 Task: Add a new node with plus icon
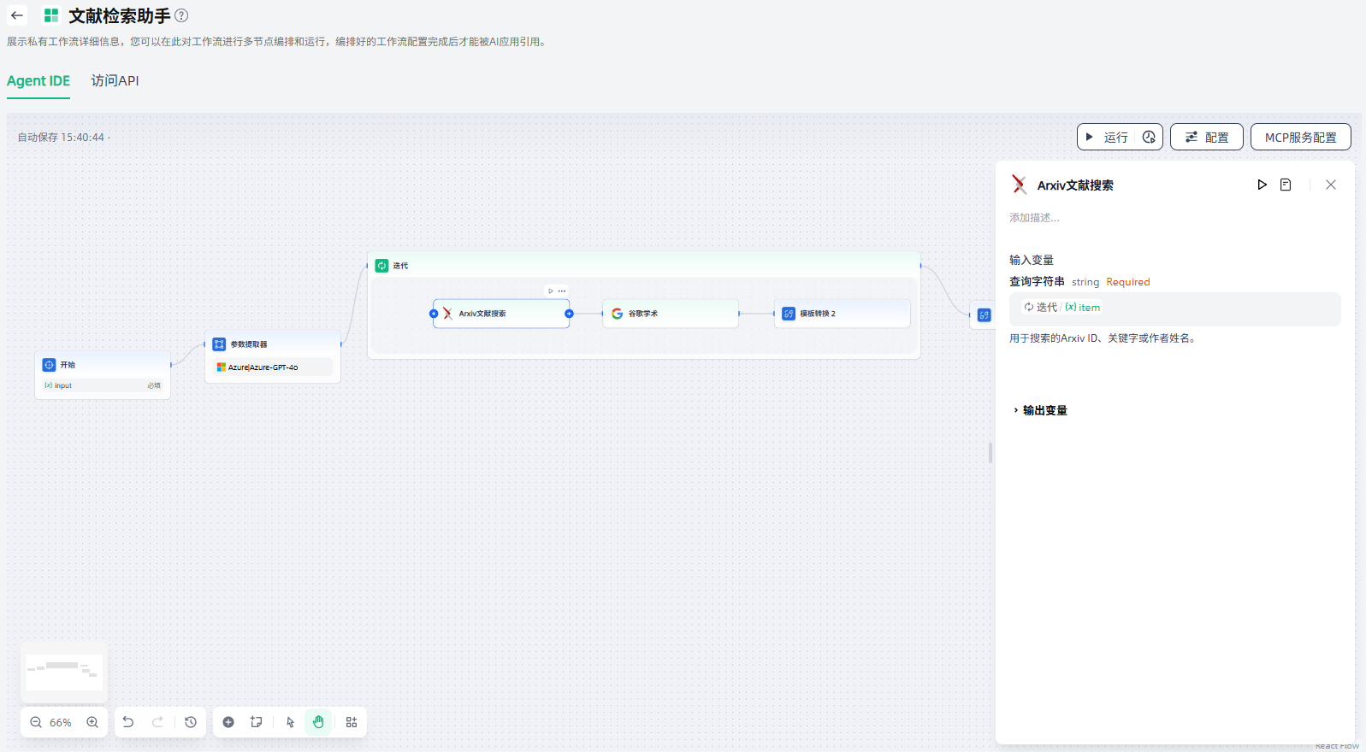[x=228, y=722]
